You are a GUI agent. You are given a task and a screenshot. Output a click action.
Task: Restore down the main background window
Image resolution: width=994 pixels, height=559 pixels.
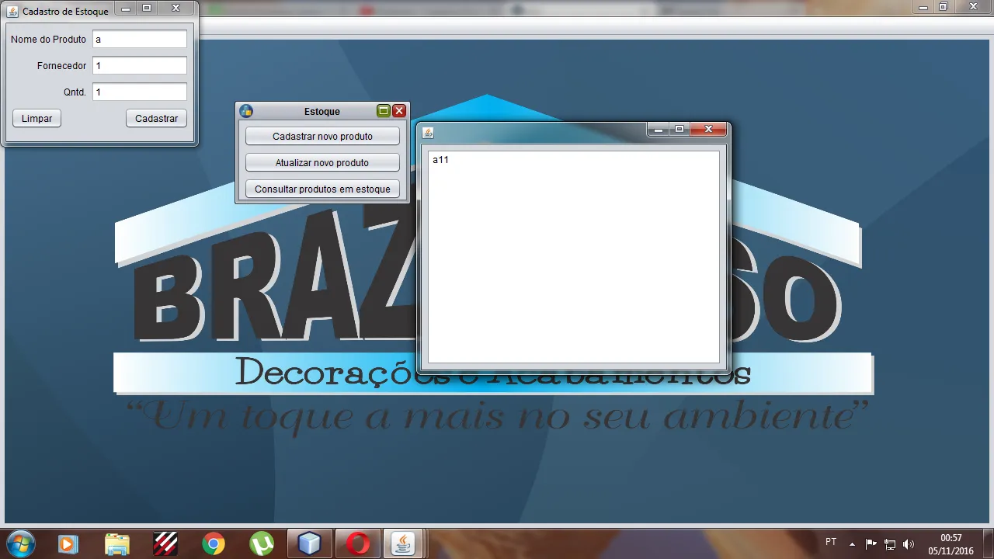(944, 7)
